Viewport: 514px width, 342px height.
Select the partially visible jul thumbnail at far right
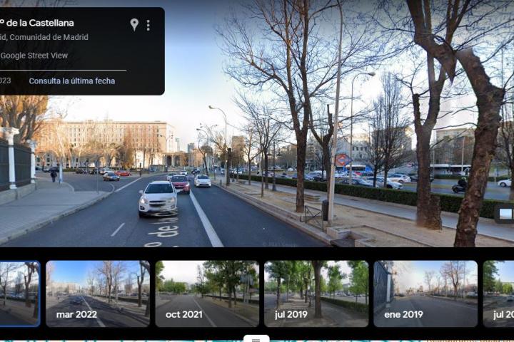pyautogui.click(x=498, y=294)
